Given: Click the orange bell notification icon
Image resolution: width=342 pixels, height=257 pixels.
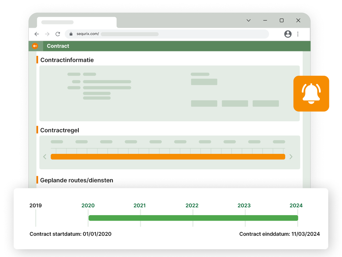Looking at the screenshot, I should click(311, 94).
